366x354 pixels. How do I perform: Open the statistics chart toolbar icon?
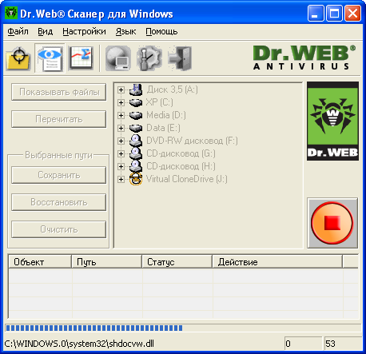(81, 58)
